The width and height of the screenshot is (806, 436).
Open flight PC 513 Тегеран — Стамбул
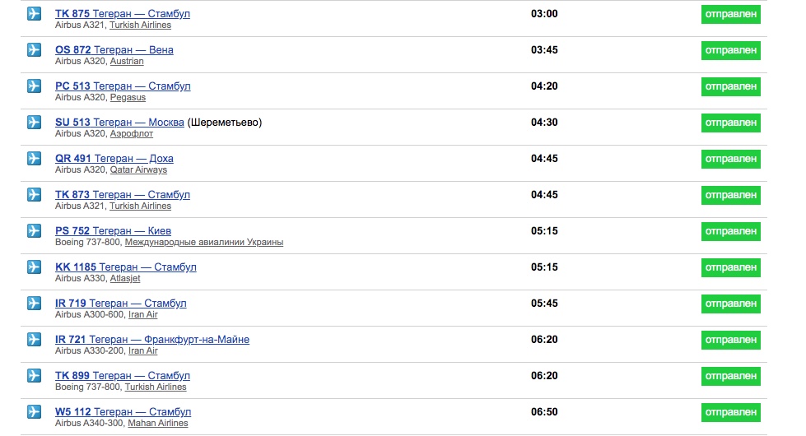click(x=123, y=86)
